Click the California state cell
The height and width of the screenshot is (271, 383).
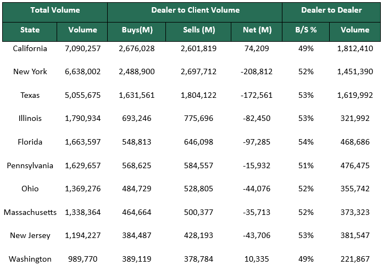(x=30, y=48)
